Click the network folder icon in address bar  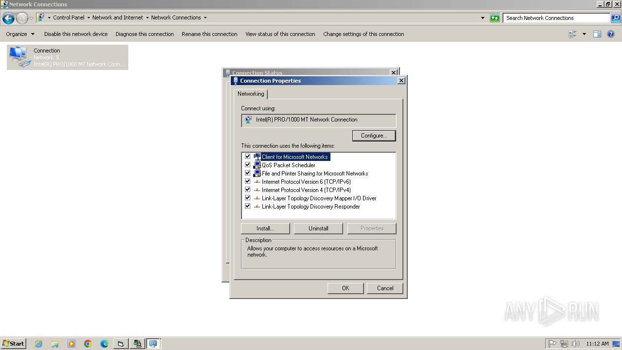tap(41, 17)
